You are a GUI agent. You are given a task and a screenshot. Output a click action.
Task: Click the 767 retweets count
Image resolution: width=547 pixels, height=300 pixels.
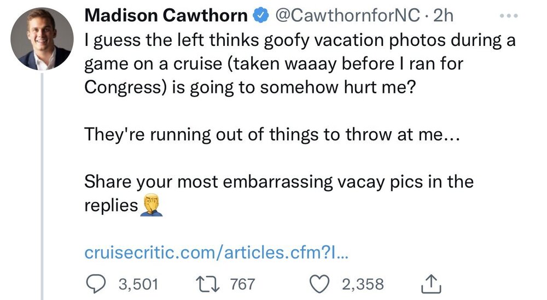(243, 284)
